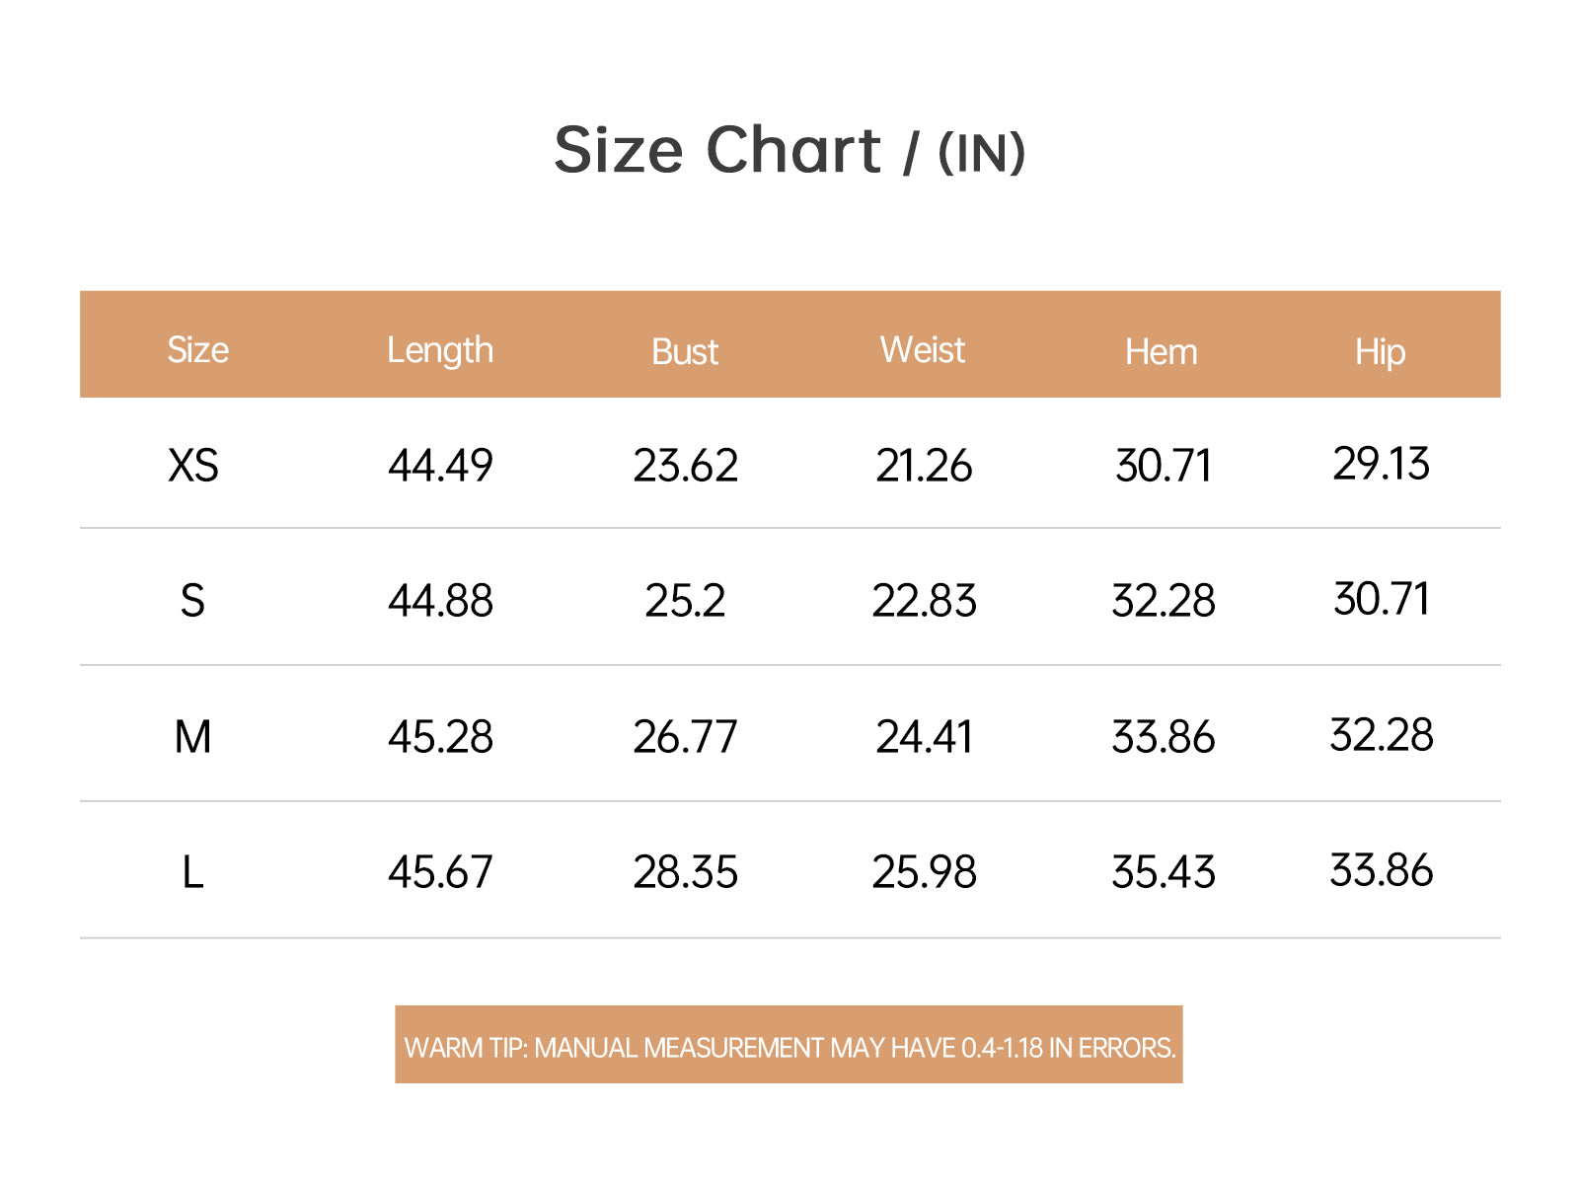Click the M weist value 24.41
This screenshot has width=1579, height=1184.
click(924, 737)
